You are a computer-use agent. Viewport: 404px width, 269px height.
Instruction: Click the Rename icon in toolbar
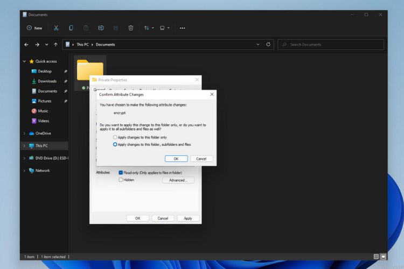pos(101,28)
